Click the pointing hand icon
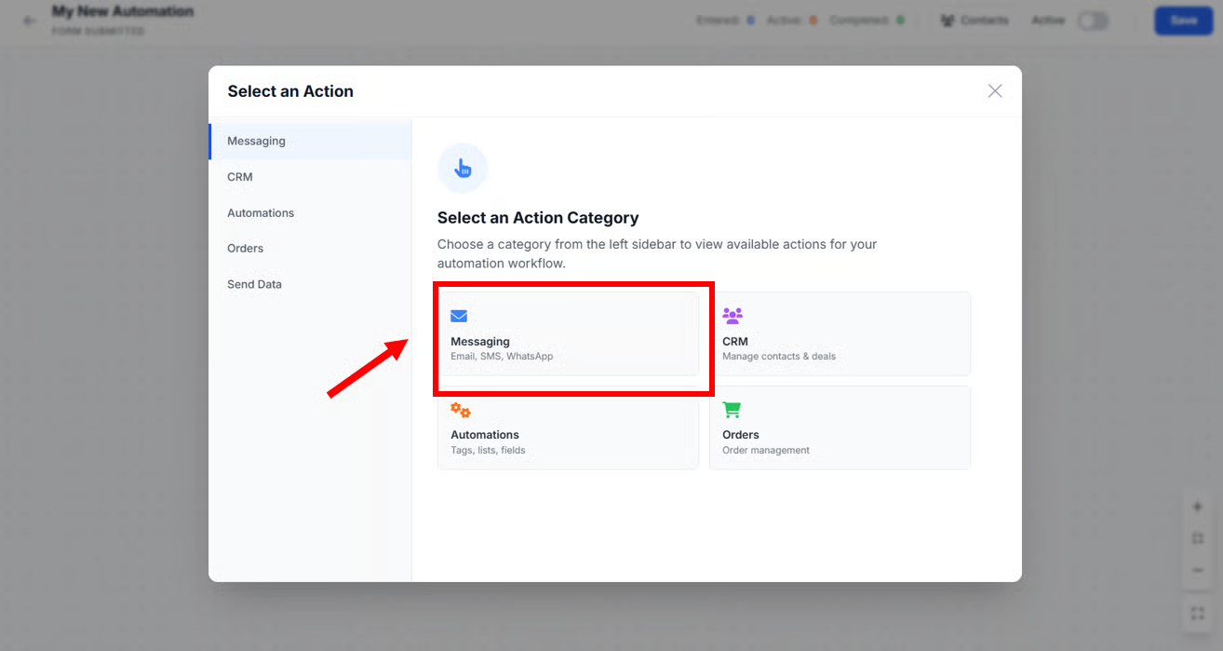 tap(463, 169)
